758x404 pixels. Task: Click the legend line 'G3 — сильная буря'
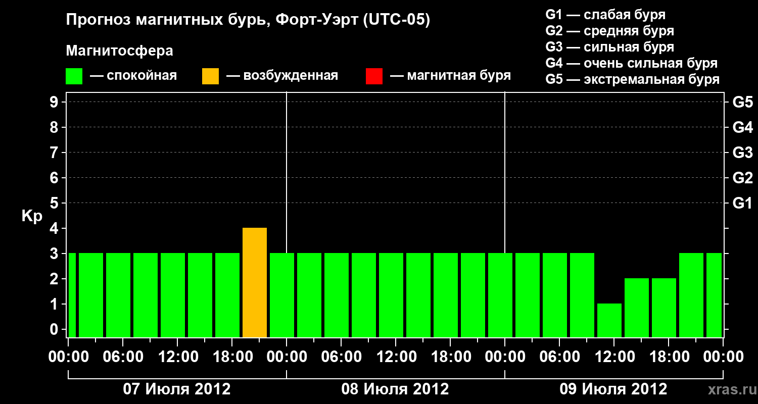609,47
